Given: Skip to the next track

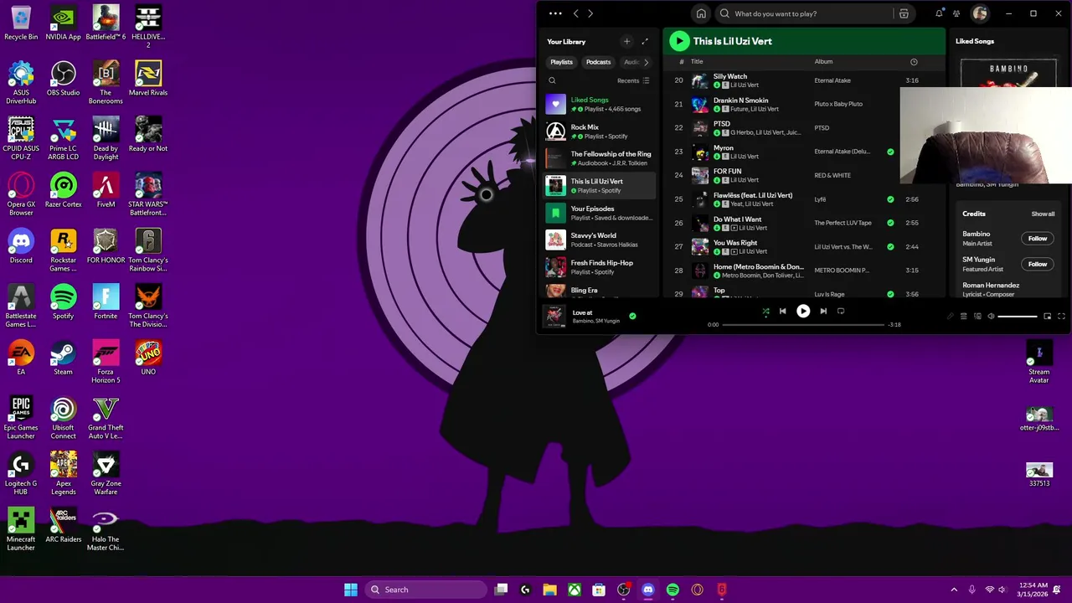Looking at the screenshot, I should pos(823,311).
